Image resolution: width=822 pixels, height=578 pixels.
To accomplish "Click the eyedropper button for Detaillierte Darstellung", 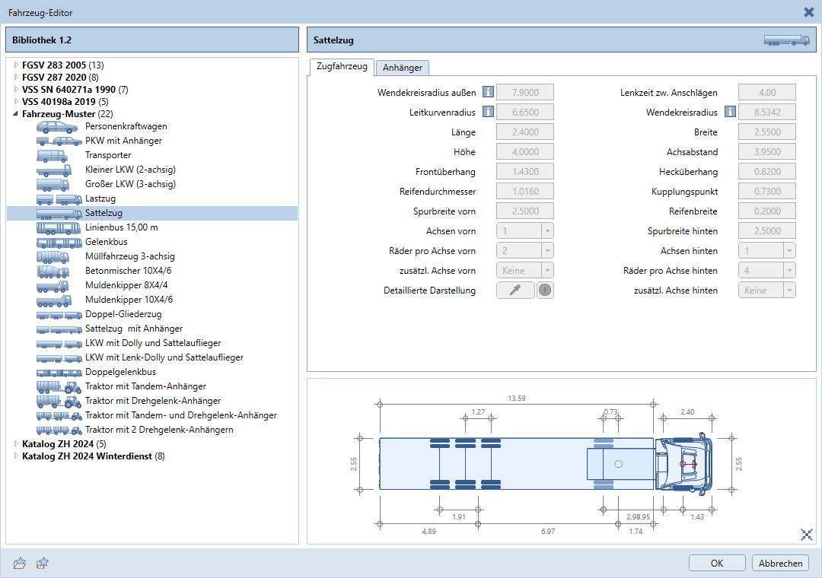I will coord(515,290).
